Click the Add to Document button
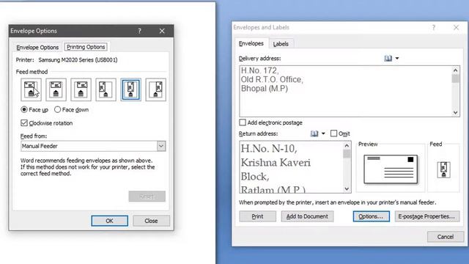469x264 pixels. 307,216
